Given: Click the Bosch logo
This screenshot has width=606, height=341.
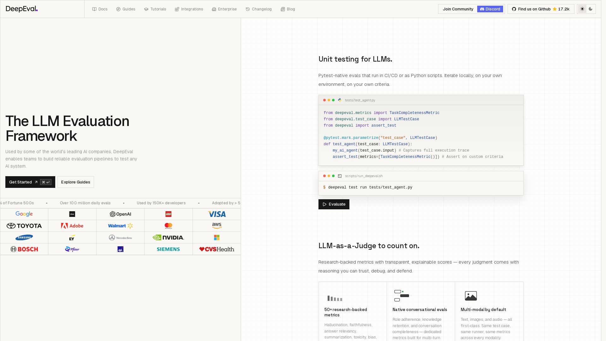Looking at the screenshot, I should tap(24, 249).
